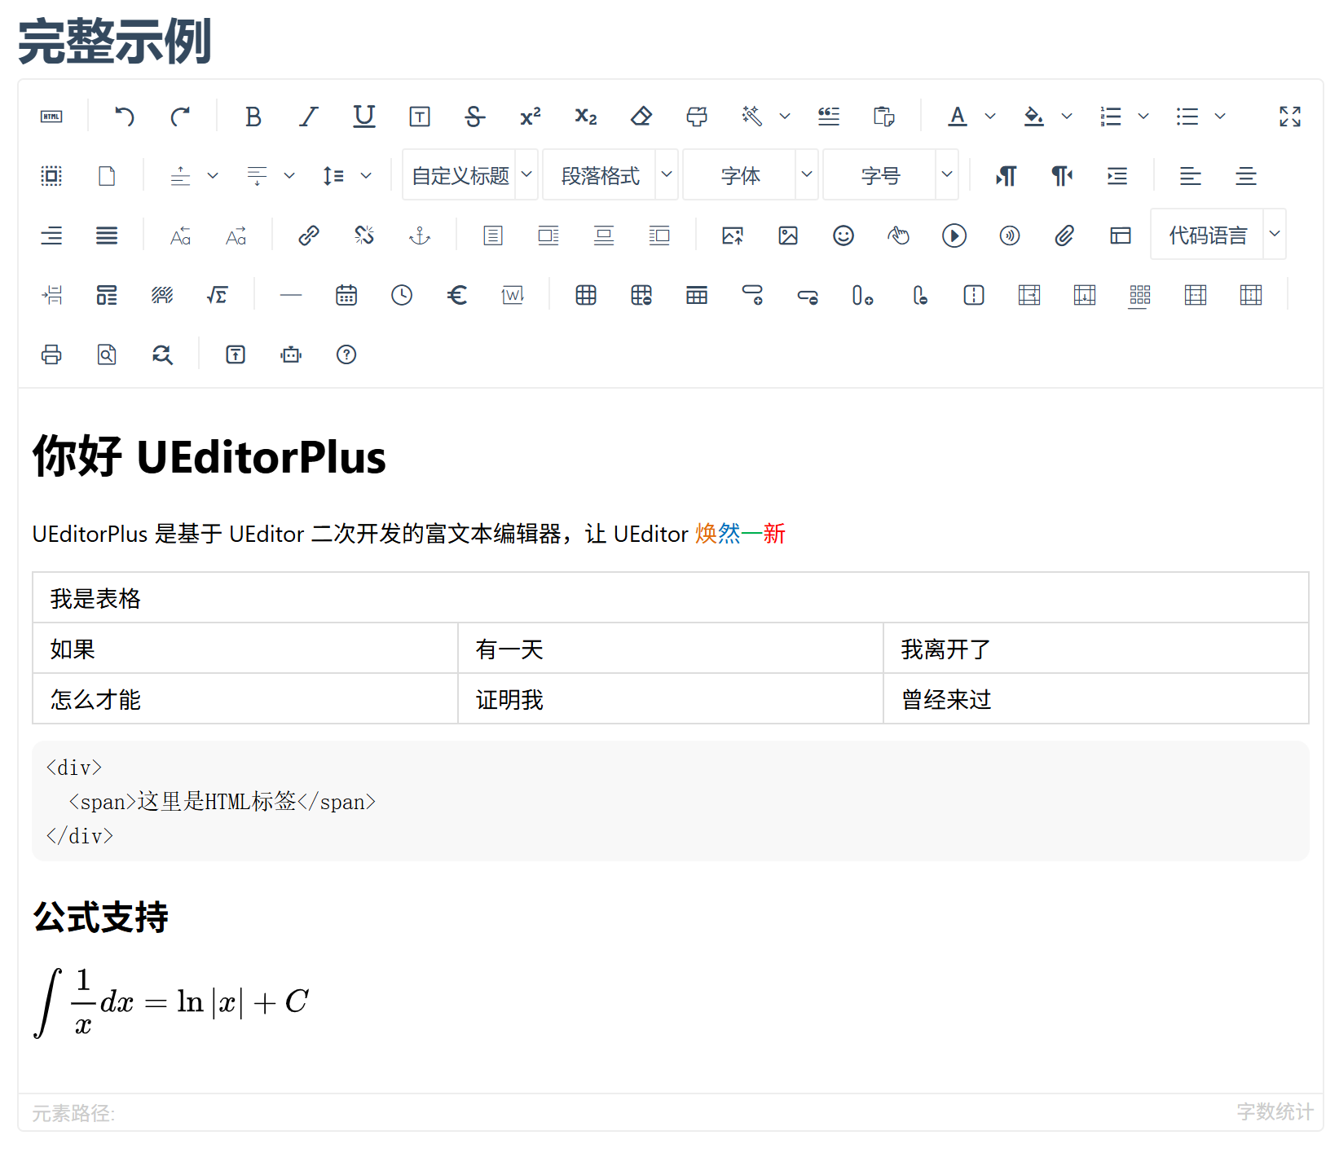The width and height of the screenshot is (1339, 1153).
Task: Toggle superscript formatting
Action: coord(531,117)
